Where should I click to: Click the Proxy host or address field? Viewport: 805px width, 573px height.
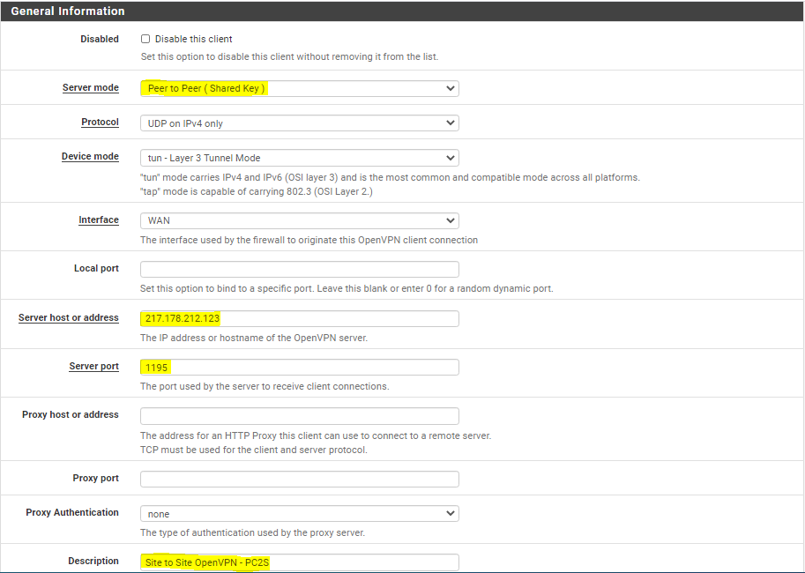[299, 416]
